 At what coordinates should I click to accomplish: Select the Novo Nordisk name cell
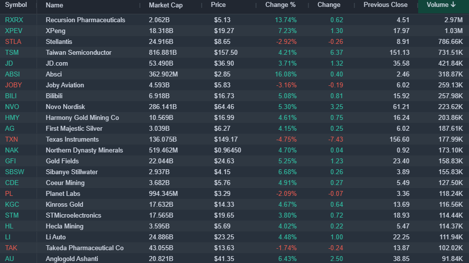65,107
